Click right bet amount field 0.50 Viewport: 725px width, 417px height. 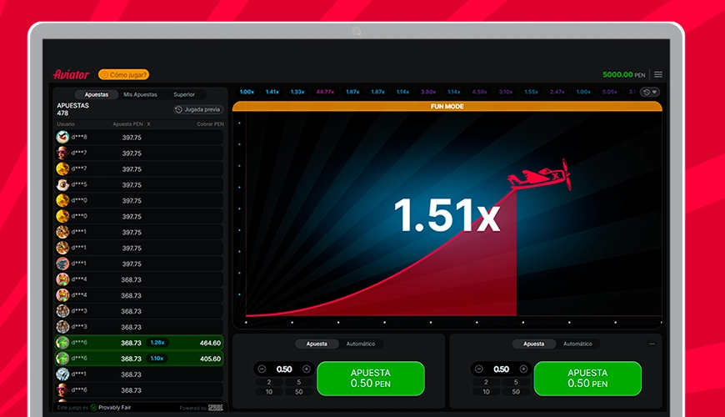tap(501, 369)
